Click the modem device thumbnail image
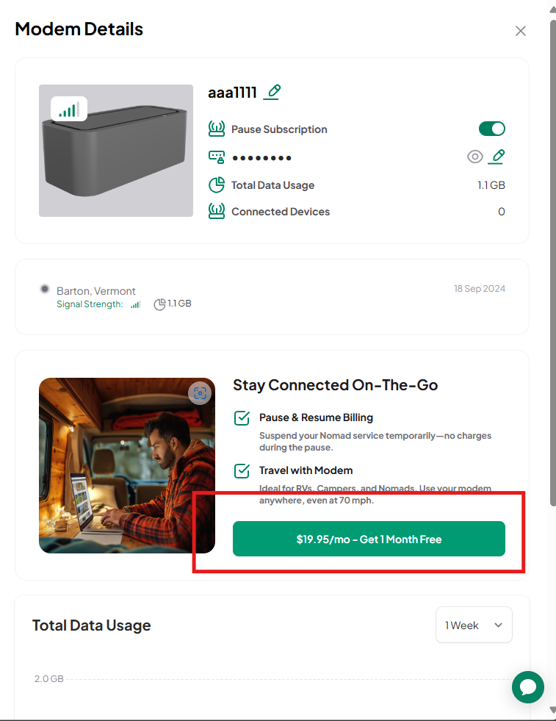Image resolution: width=556 pixels, height=721 pixels. click(116, 151)
